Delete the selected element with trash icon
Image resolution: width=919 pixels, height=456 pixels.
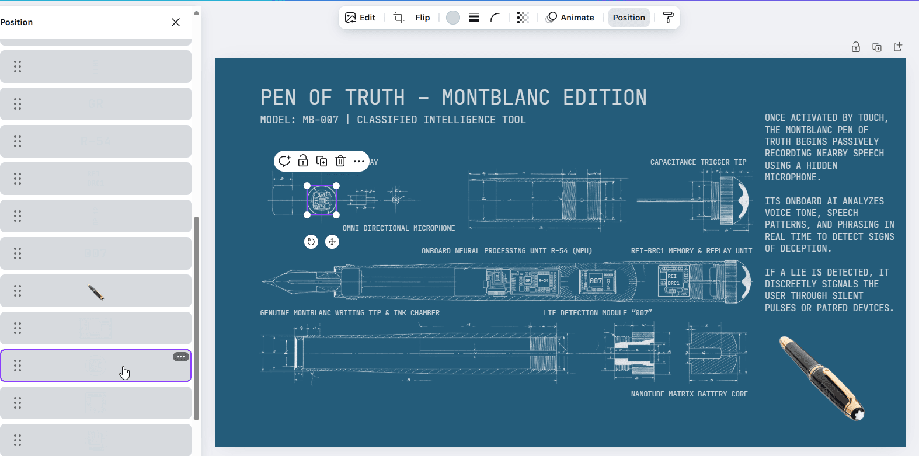click(x=340, y=161)
